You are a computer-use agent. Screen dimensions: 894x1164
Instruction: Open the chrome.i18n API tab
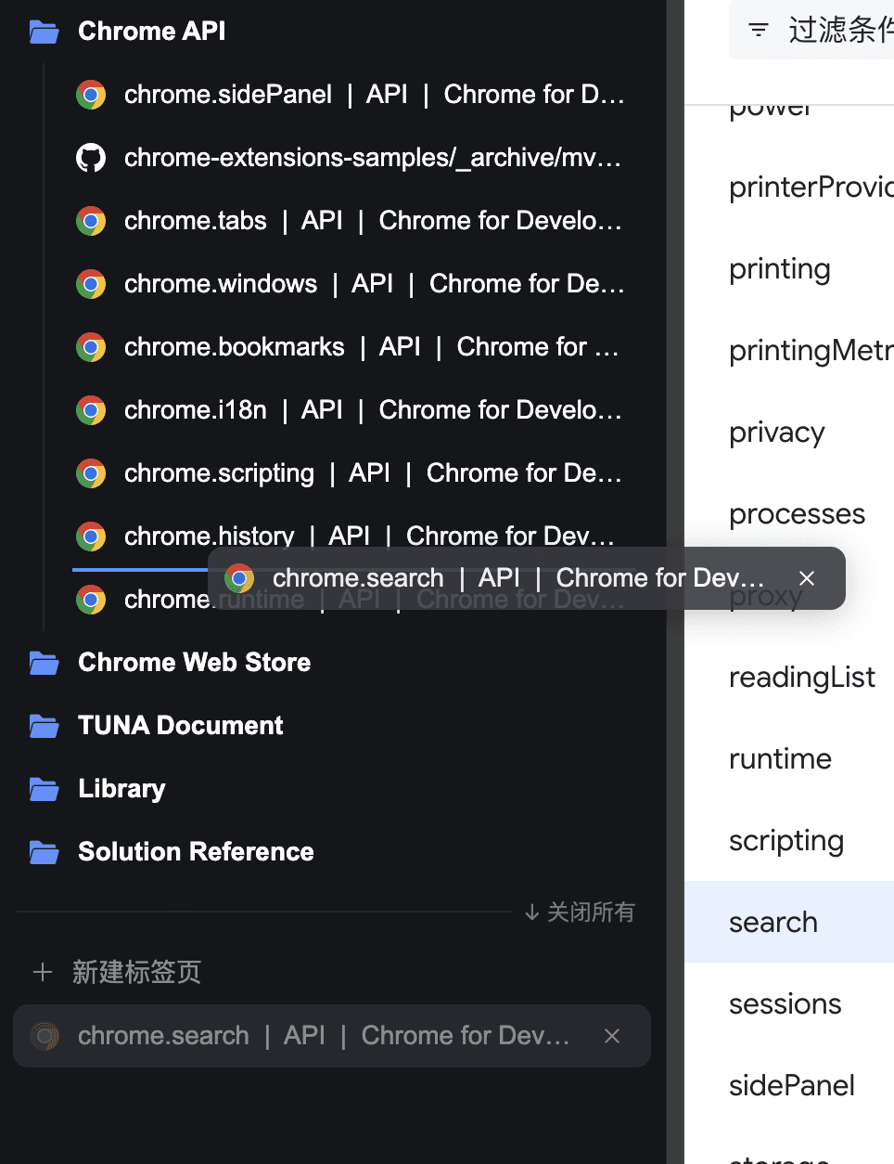click(350, 410)
